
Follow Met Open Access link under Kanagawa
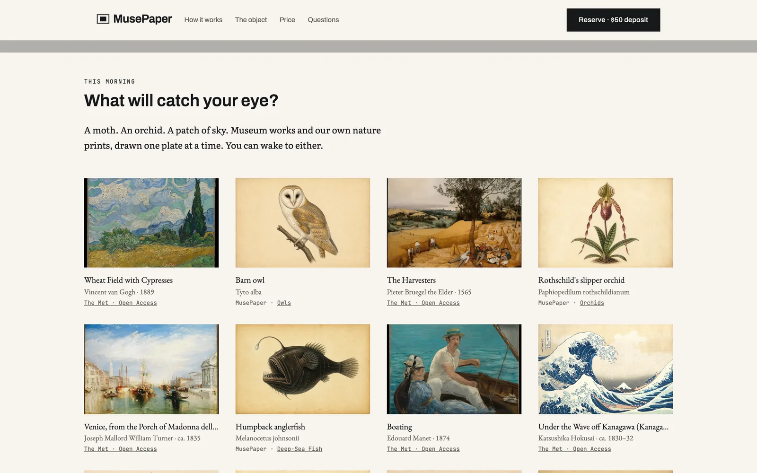[575, 449]
